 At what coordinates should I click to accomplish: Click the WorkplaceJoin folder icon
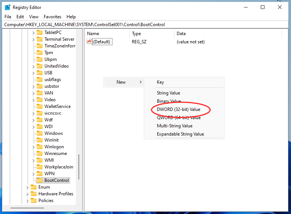[x=40, y=167]
